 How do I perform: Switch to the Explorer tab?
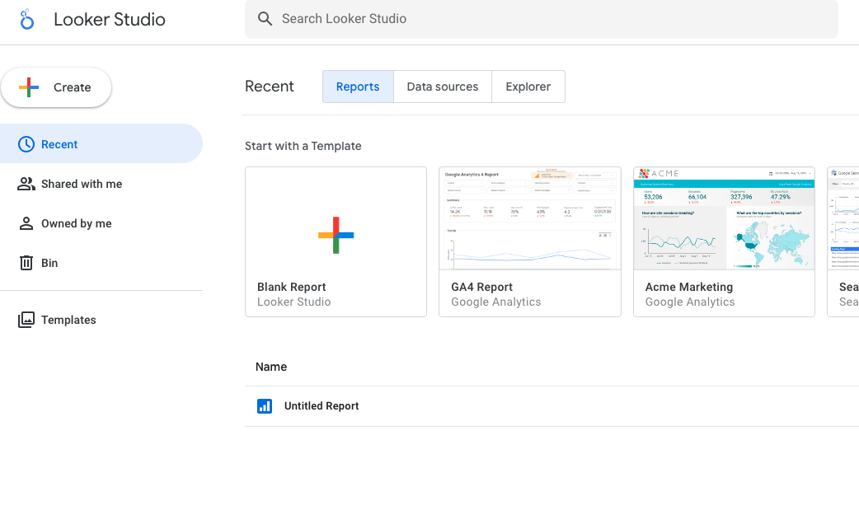click(528, 87)
